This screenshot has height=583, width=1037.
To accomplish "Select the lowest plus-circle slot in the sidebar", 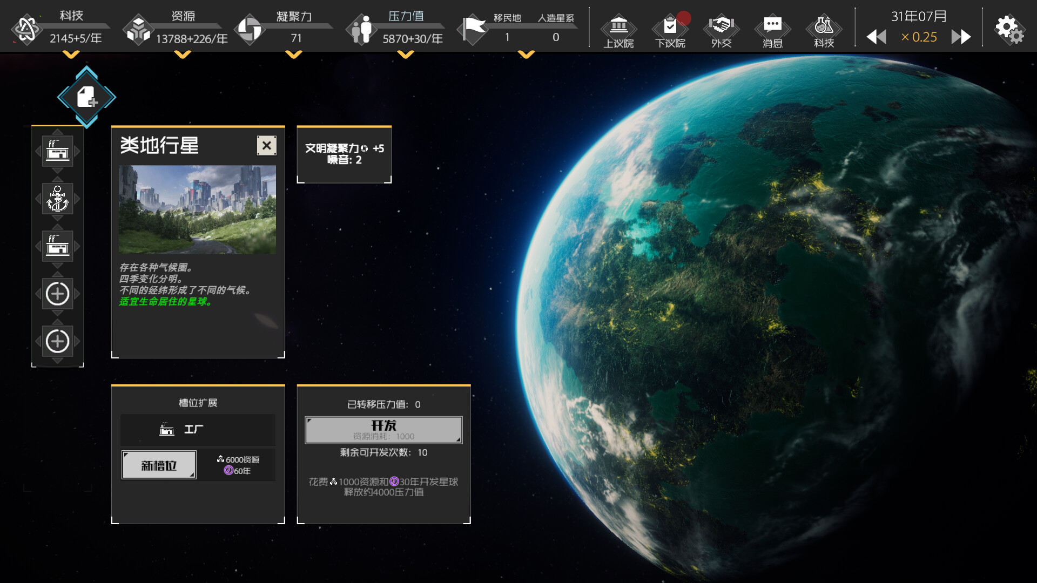I will coord(57,341).
